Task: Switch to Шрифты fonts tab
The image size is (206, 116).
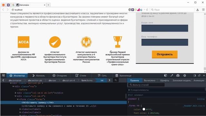Action: click(164, 80)
